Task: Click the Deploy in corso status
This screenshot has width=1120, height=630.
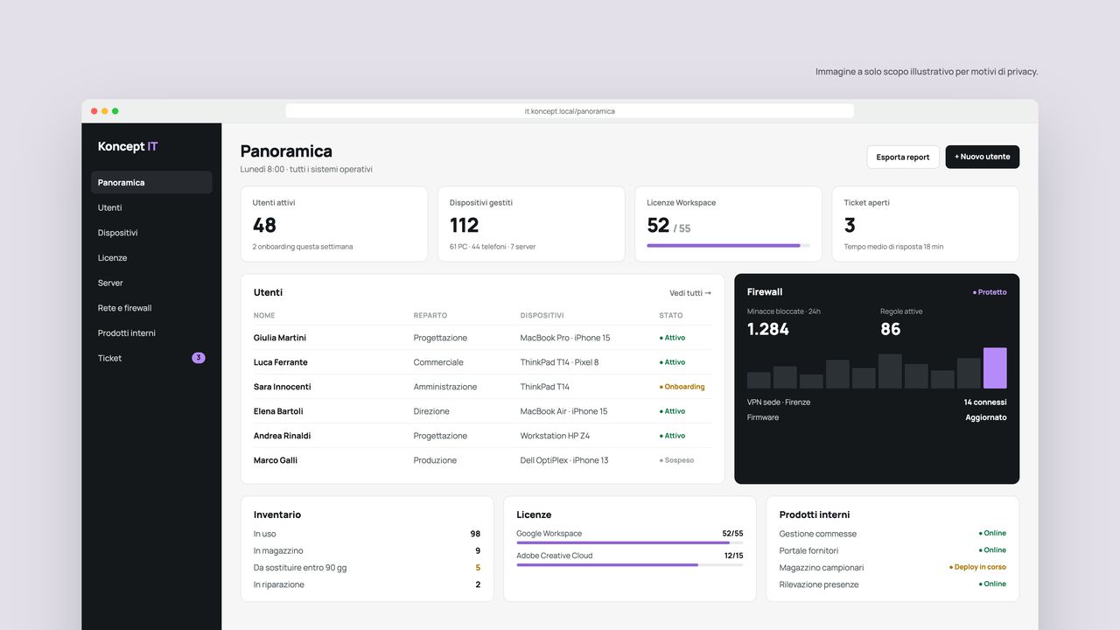Action: [977, 567]
